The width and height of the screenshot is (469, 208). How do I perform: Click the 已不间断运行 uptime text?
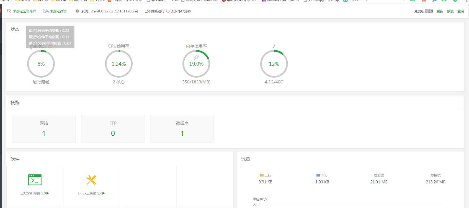[167, 11]
